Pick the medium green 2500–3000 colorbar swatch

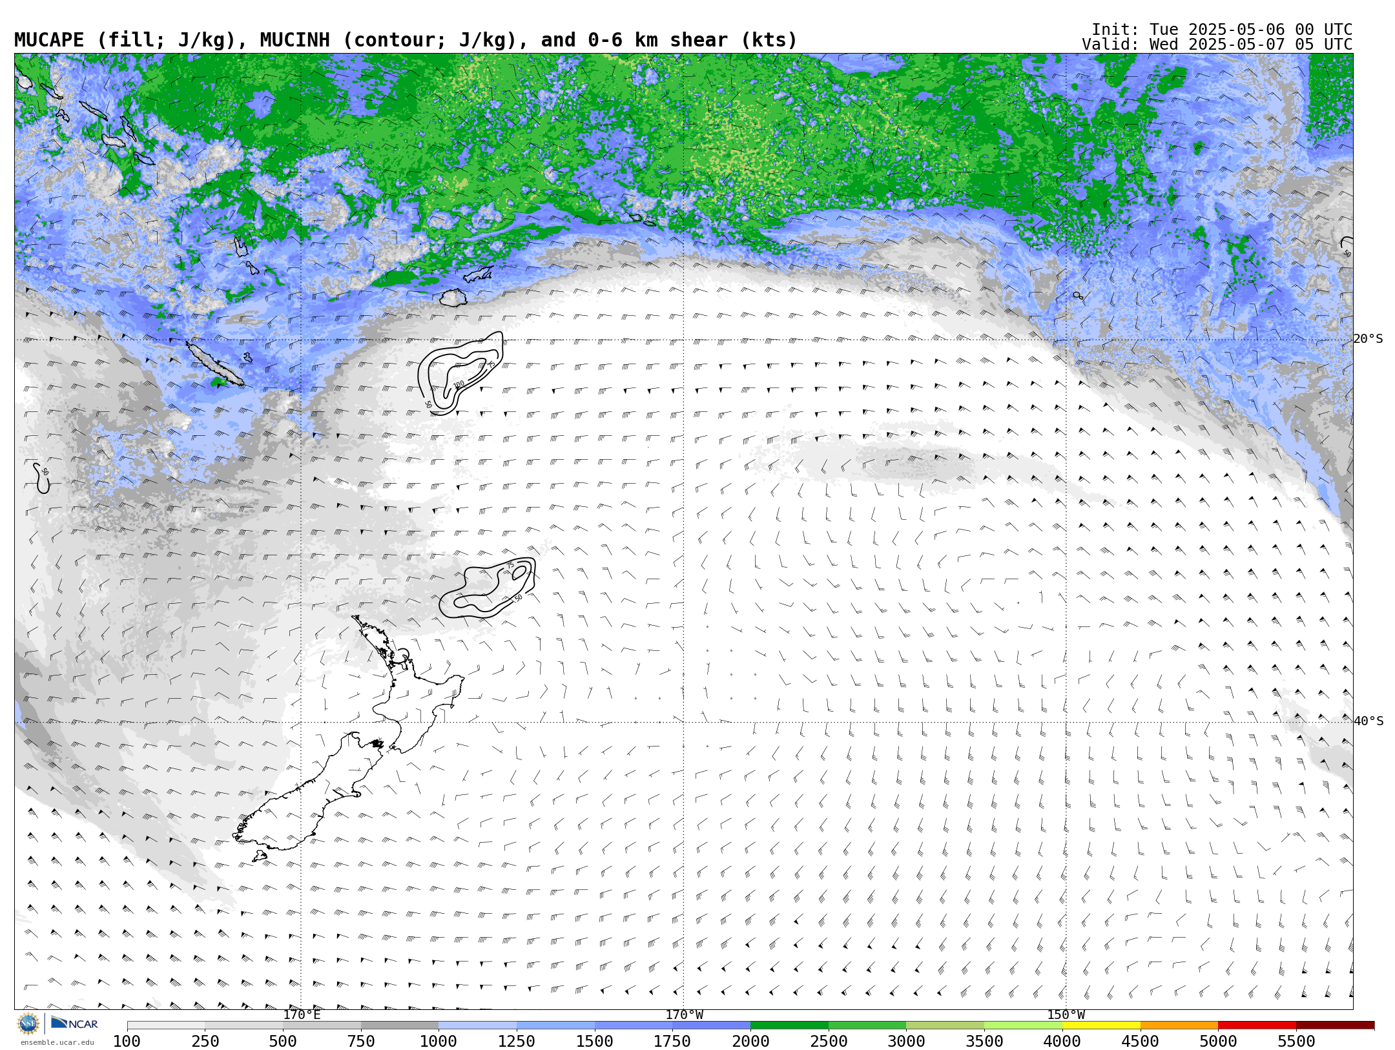coord(867,1025)
